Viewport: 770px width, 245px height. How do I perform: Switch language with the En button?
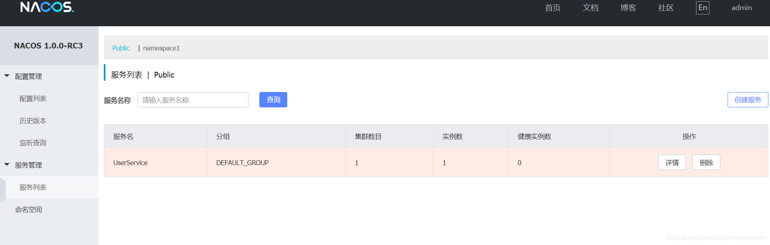[703, 8]
